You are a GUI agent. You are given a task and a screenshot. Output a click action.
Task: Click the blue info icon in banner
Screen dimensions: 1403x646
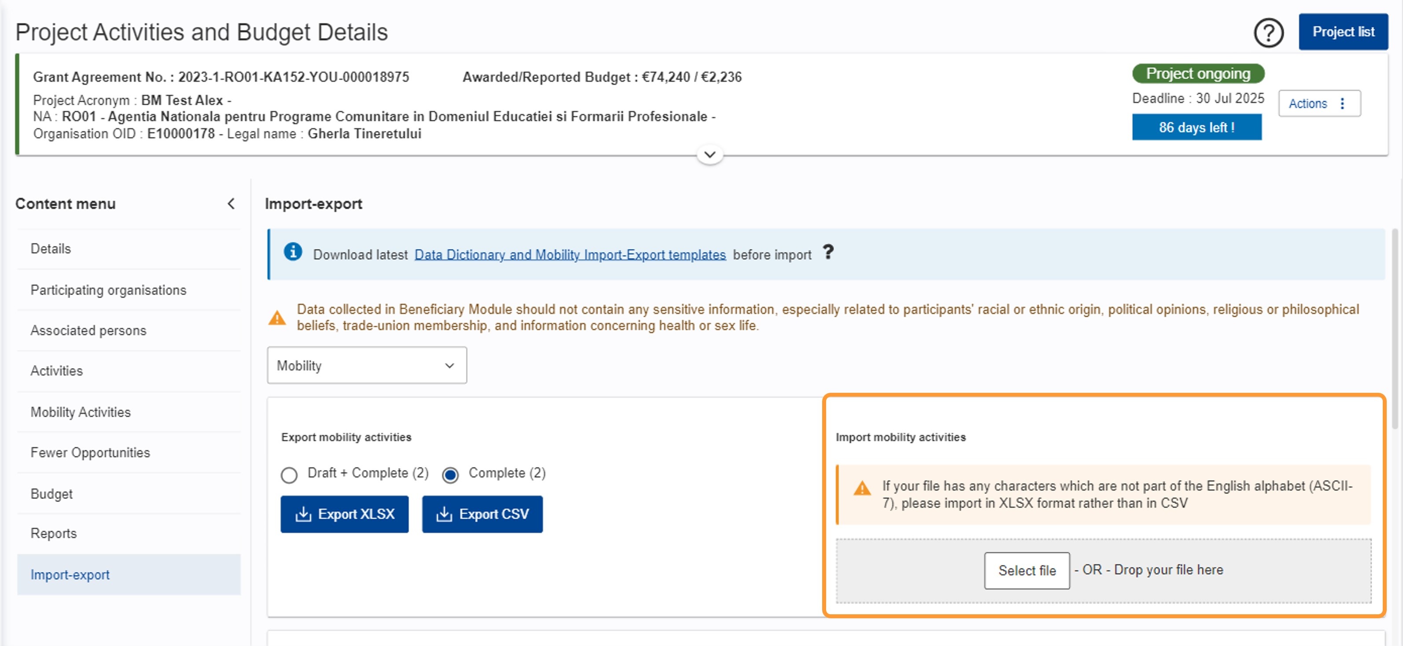[293, 252]
